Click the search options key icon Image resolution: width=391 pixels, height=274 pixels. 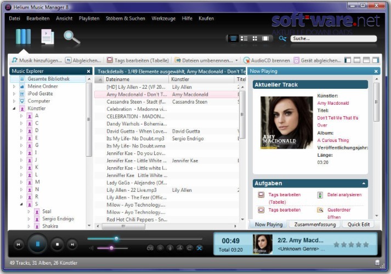point(282,38)
